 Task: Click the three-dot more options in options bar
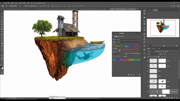click(64, 6)
